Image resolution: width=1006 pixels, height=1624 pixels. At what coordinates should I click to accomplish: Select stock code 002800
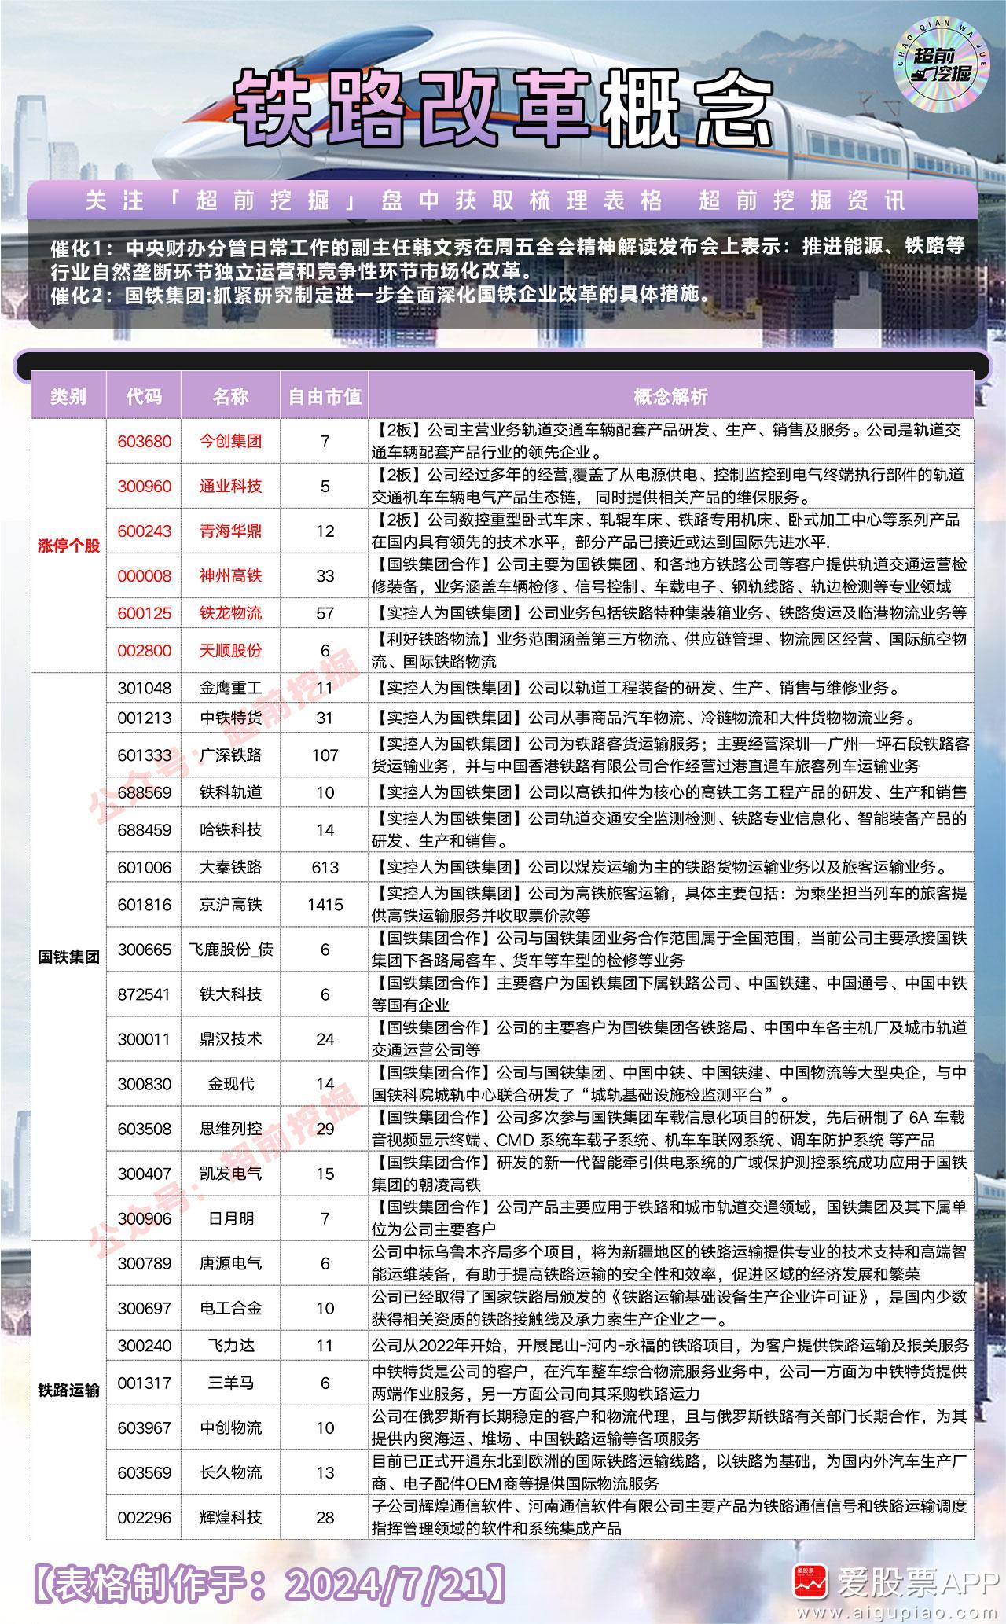coord(144,650)
